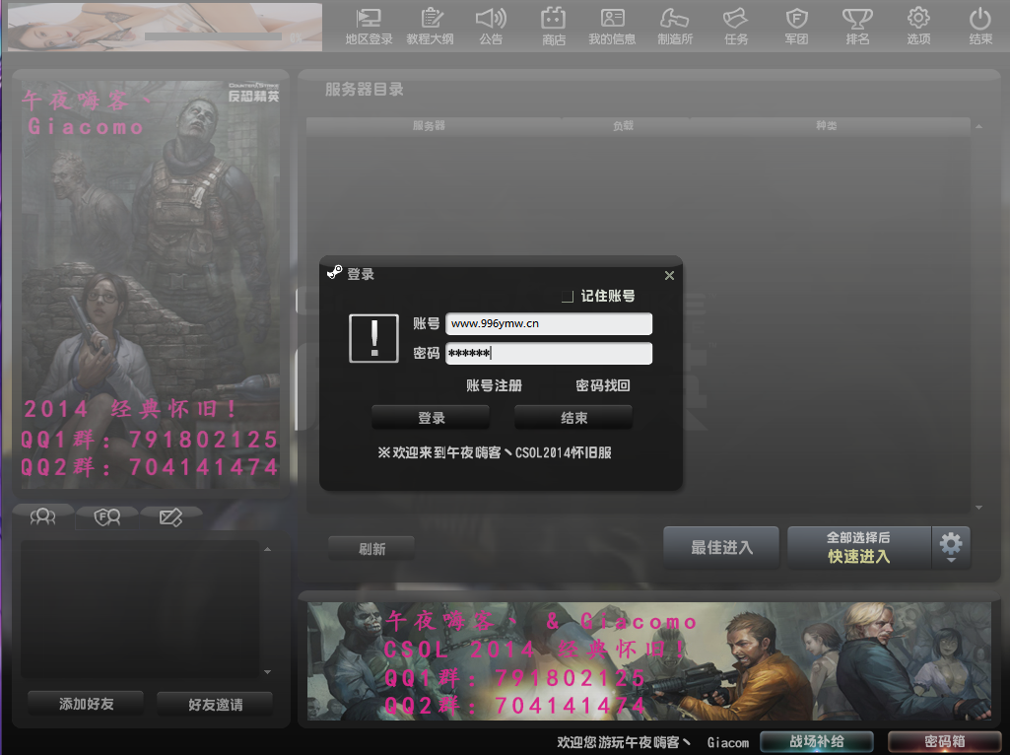This screenshot has height=755, width=1010.
Task: Click server list scroll up arrow
Action: pos(978,127)
